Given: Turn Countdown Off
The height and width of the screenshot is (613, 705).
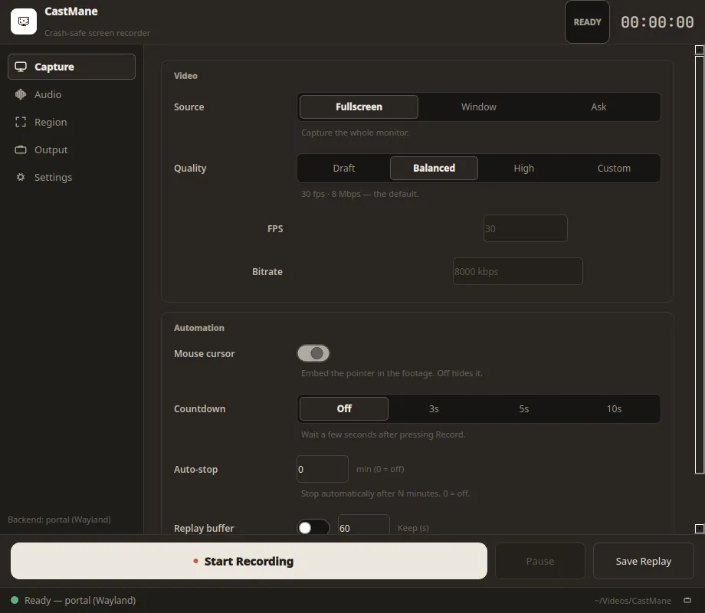Looking at the screenshot, I should [344, 409].
